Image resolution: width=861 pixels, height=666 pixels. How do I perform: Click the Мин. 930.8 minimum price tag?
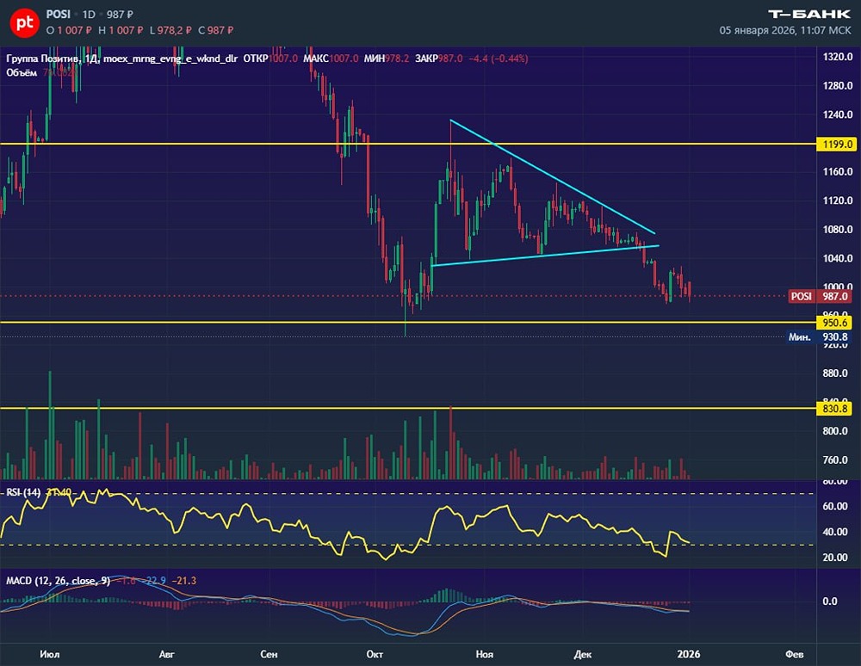818,336
